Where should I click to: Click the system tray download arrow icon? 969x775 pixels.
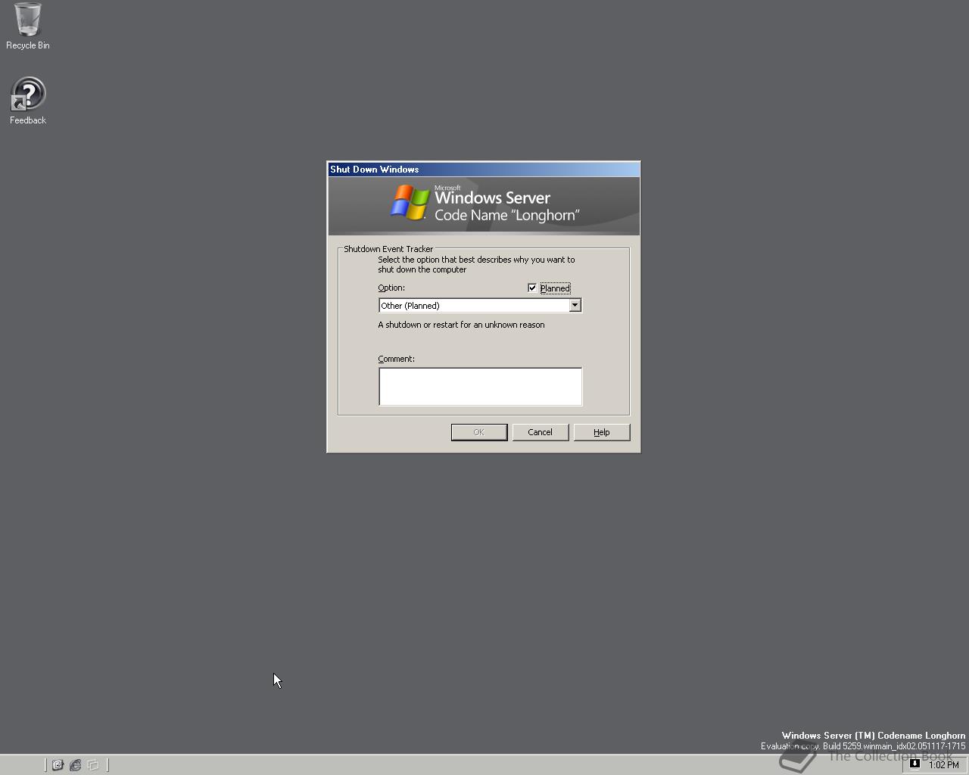click(914, 764)
